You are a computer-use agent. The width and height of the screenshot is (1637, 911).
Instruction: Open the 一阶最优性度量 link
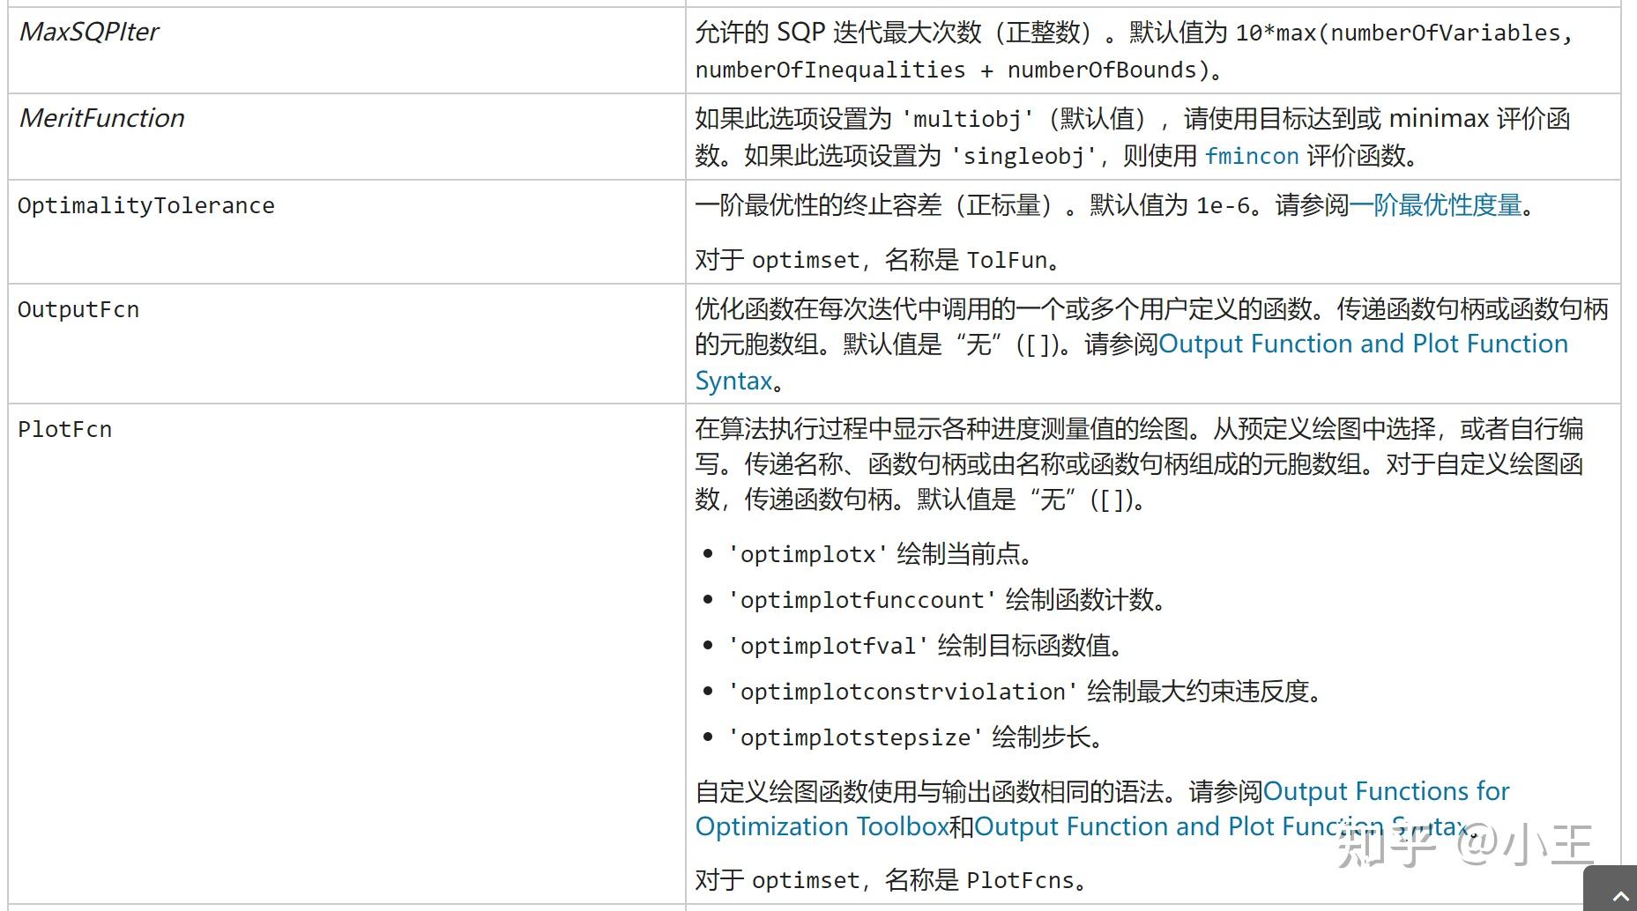click(x=1435, y=205)
